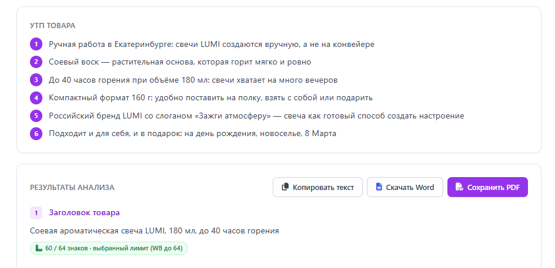Screen dimensions: 555x268
Task: Click the copy icon in Копировать текст
Action: [285, 187]
